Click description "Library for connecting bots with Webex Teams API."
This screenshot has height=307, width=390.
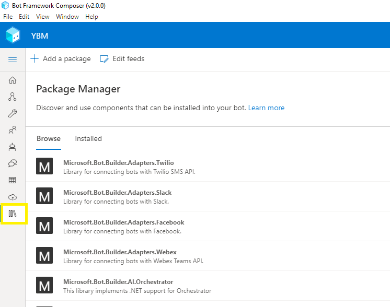click(133, 261)
